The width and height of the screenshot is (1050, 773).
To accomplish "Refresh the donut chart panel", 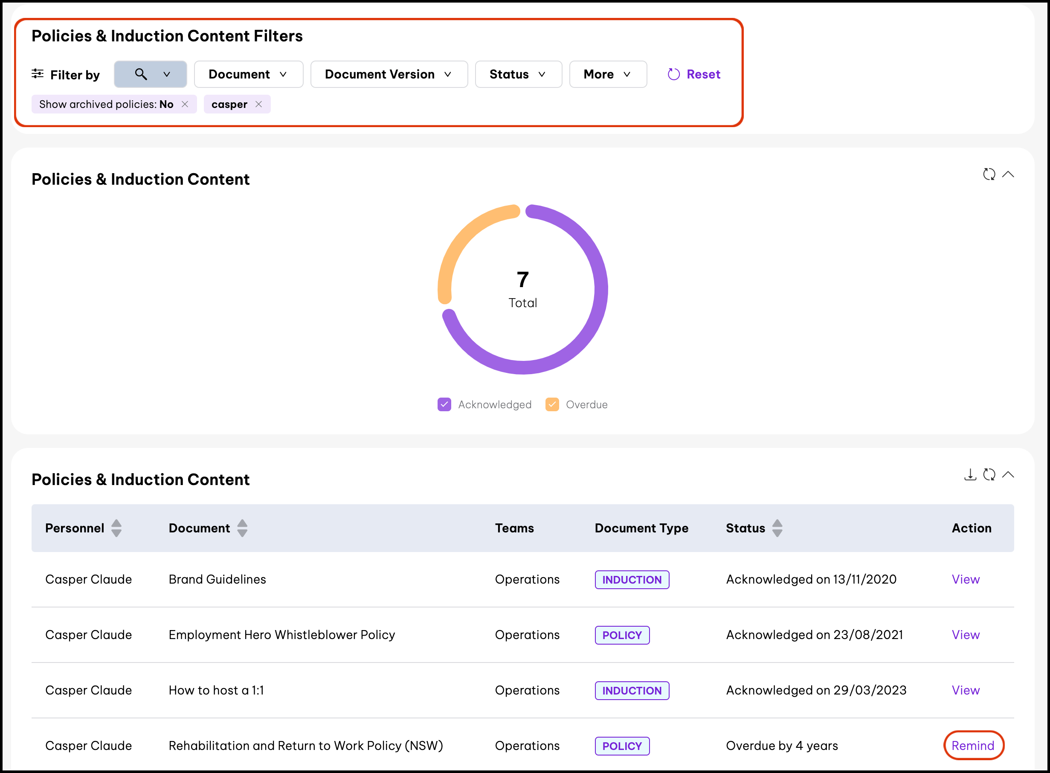I will click(989, 174).
